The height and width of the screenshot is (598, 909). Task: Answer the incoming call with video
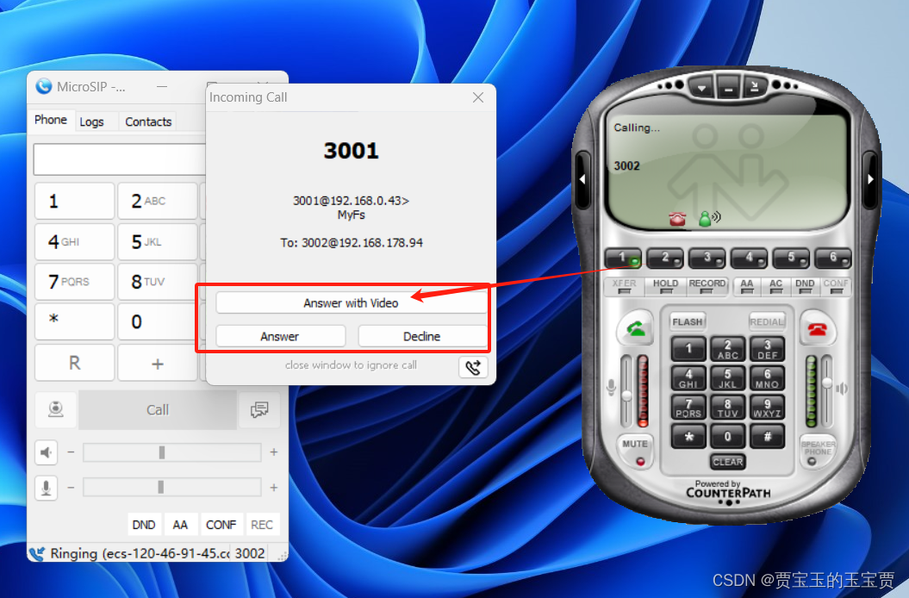[350, 302]
